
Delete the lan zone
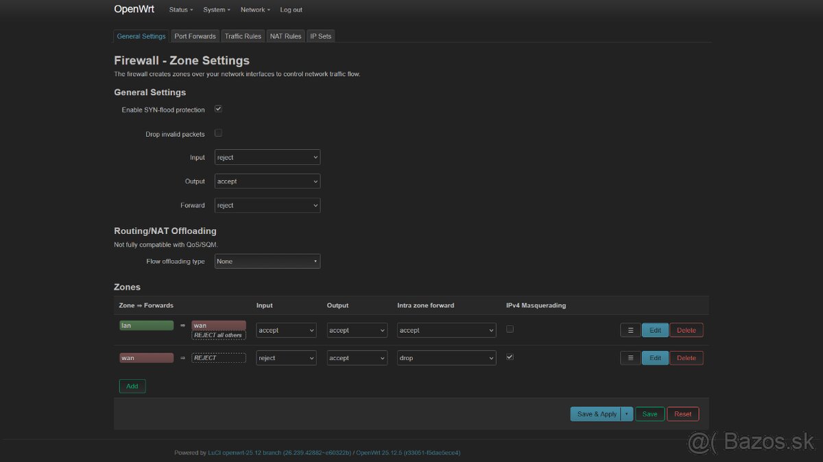[x=687, y=330]
